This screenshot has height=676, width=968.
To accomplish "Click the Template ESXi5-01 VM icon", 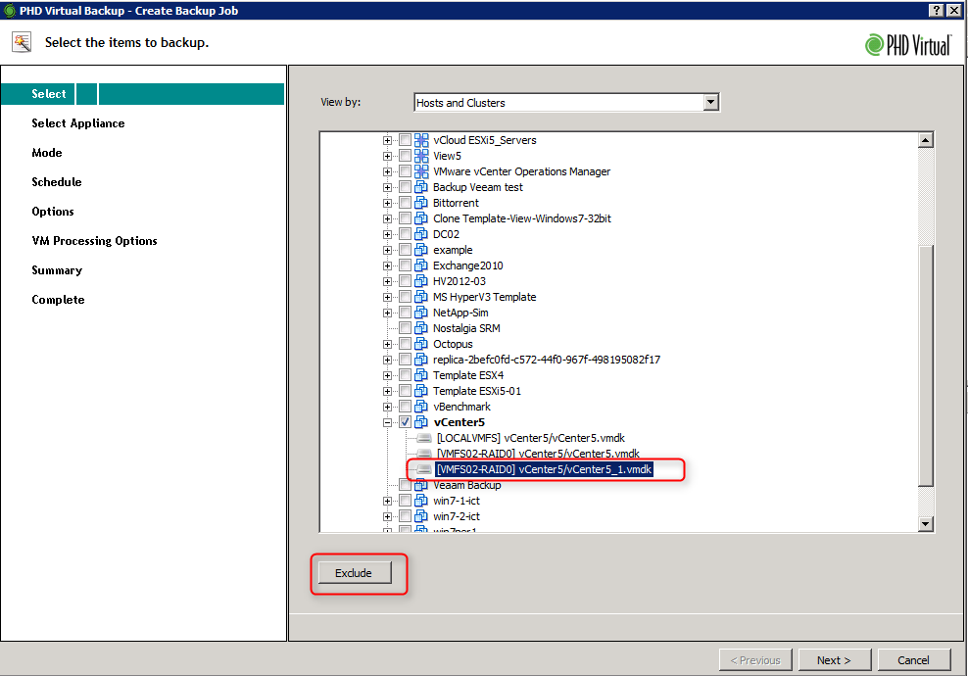I will coord(421,391).
